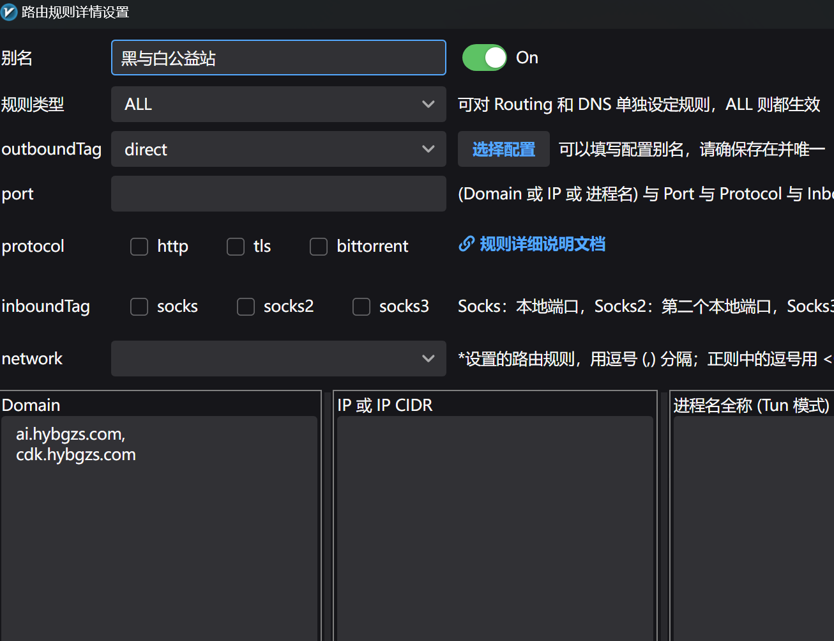Focus the port input field

[x=278, y=194]
